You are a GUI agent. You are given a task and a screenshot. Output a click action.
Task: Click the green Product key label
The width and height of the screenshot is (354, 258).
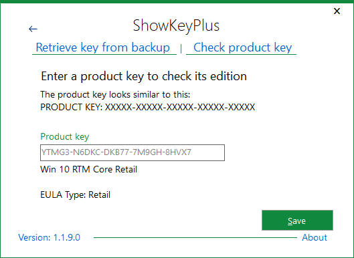point(65,136)
